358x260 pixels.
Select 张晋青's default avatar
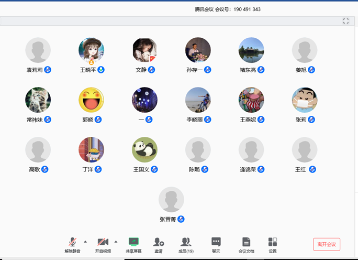pos(171,200)
